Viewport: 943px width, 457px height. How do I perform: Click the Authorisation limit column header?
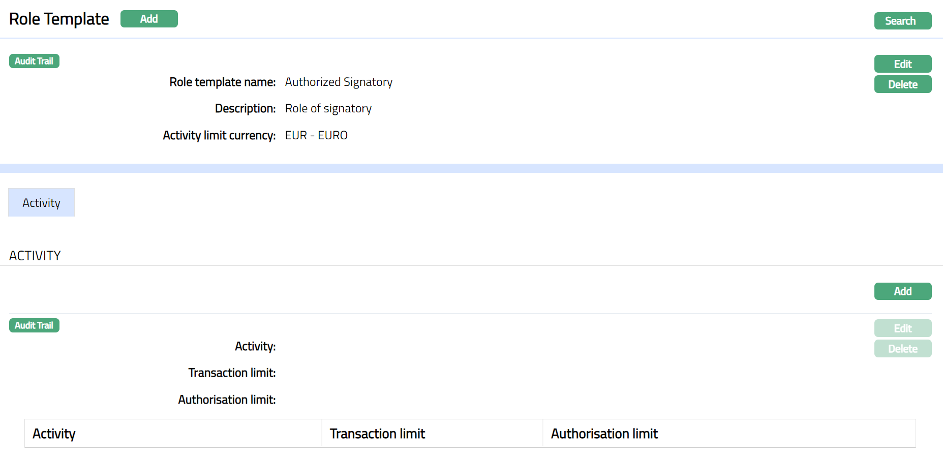604,434
